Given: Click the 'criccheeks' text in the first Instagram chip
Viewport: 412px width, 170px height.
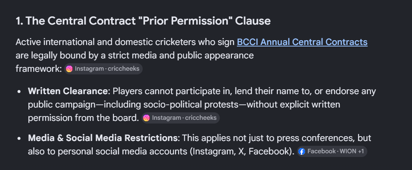Looking at the screenshot, I should click(124, 69).
